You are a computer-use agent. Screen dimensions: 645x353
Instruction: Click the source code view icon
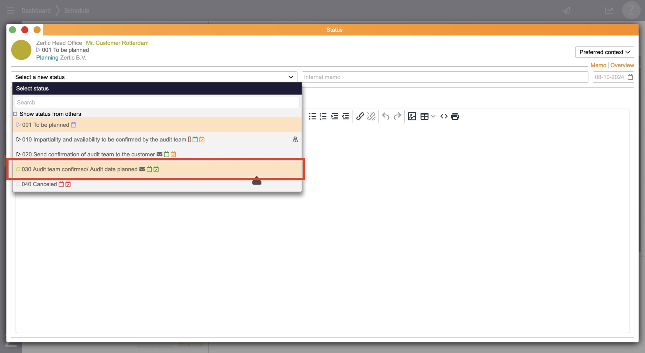coord(444,116)
